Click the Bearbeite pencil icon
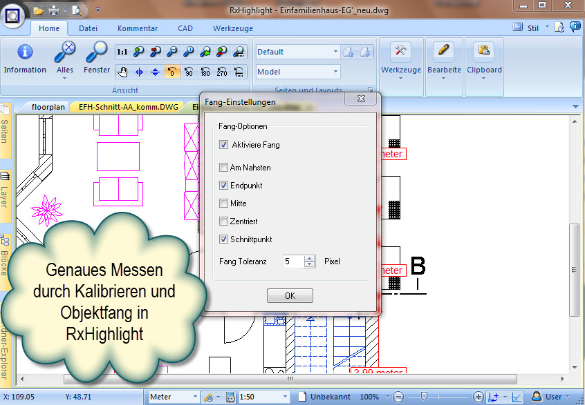This screenshot has width=585, height=405. (444, 51)
